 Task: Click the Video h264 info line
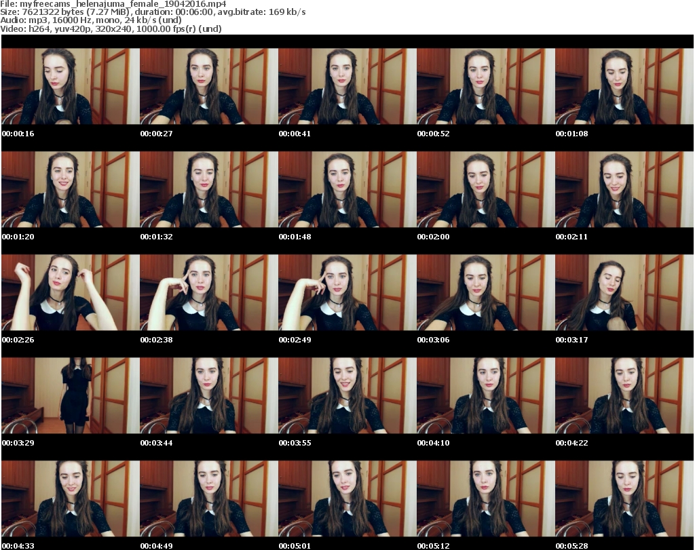(x=111, y=28)
